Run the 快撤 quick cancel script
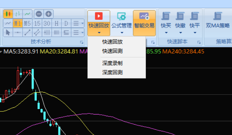 [180, 20]
